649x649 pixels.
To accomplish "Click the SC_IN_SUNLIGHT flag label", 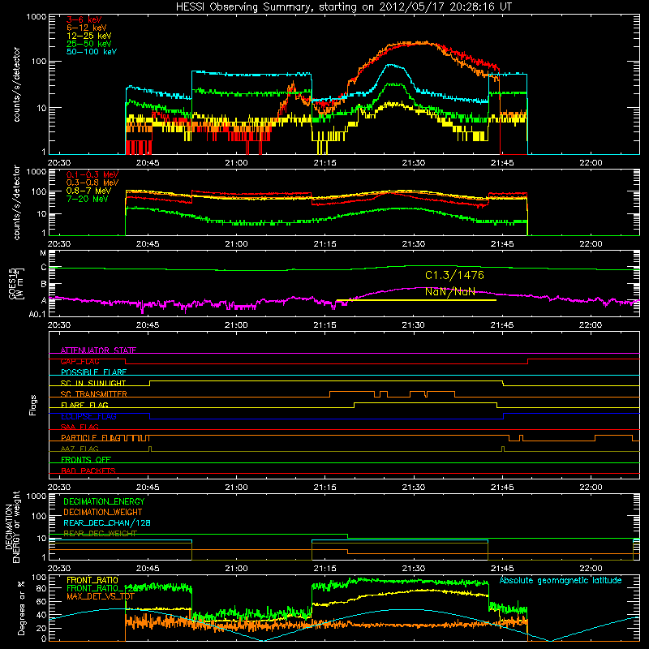I will pos(93,383).
